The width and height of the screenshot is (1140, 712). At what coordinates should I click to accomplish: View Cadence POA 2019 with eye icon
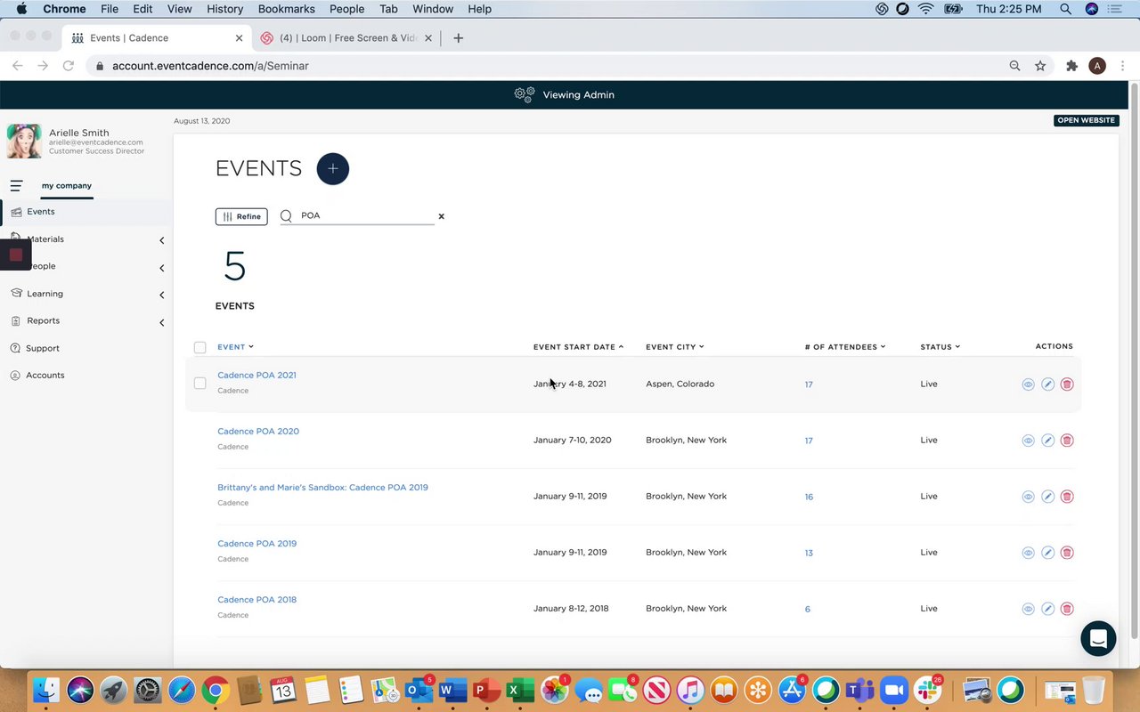pyautogui.click(x=1028, y=553)
